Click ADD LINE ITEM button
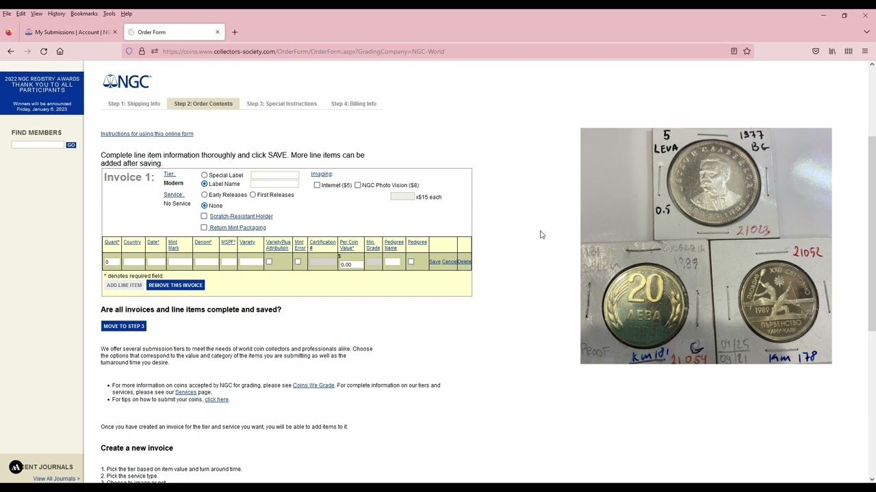The image size is (876, 492). click(x=124, y=285)
